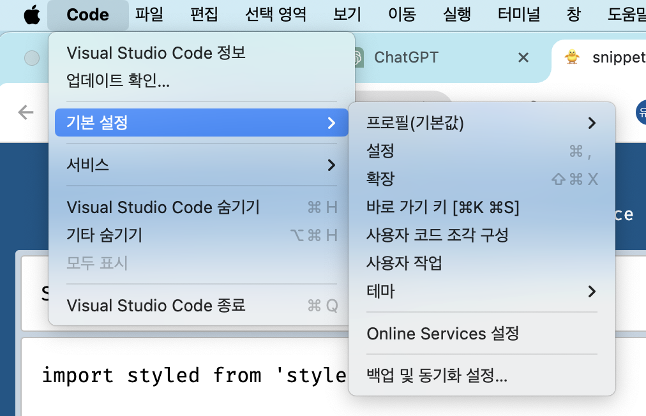The width and height of the screenshot is (646, 416).
Task: Choose Visual Studio Code 숨기기
Action: click(202, 207)
